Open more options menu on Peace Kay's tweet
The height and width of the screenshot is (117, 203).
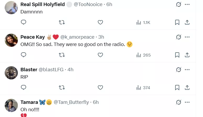click(x=187, y=37)
